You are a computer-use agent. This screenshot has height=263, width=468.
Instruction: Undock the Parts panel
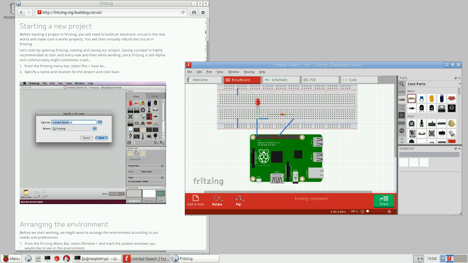[x=456, y=78]
